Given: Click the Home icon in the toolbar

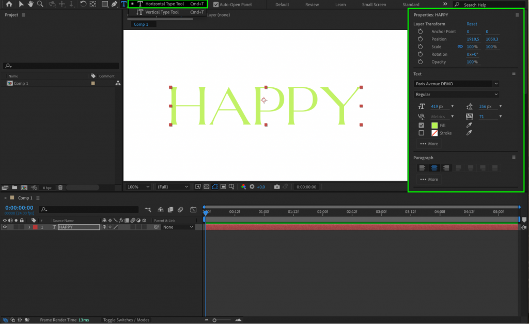Looking at the screenshot, I should point(9,4).
